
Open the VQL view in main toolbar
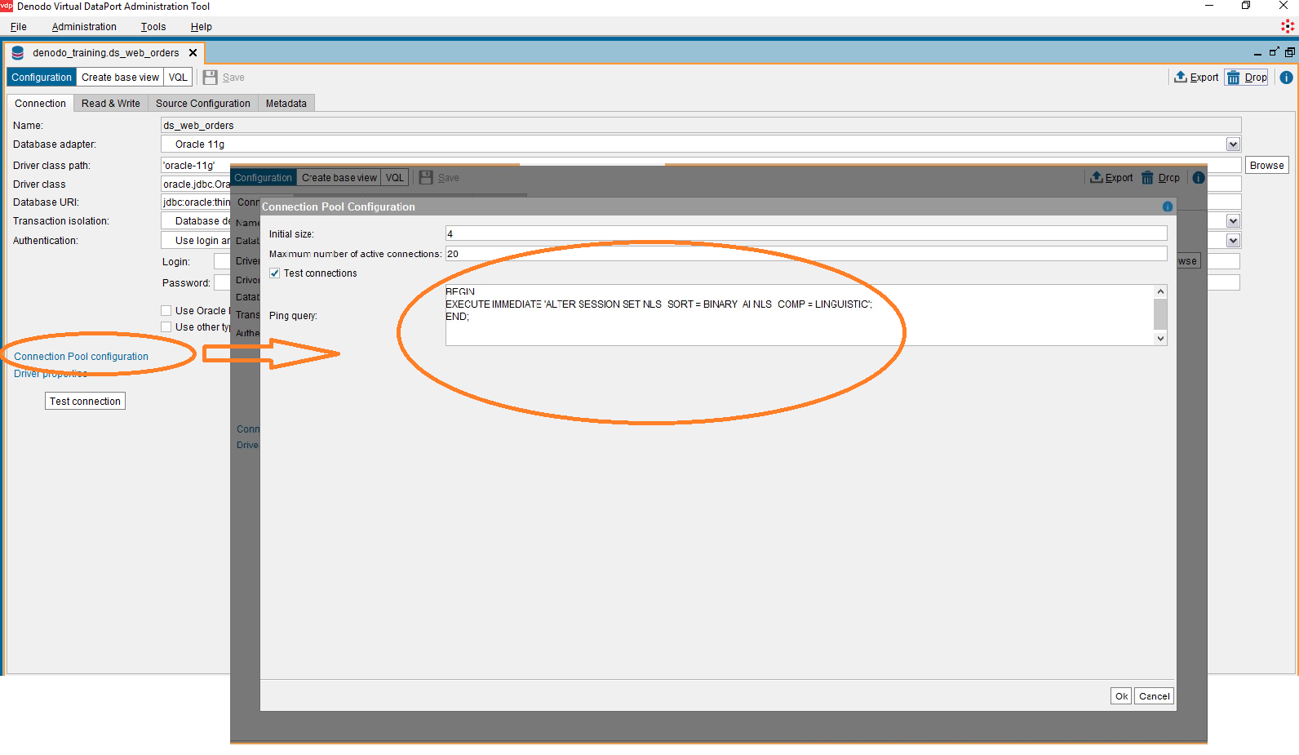click(x=178, y=78)
